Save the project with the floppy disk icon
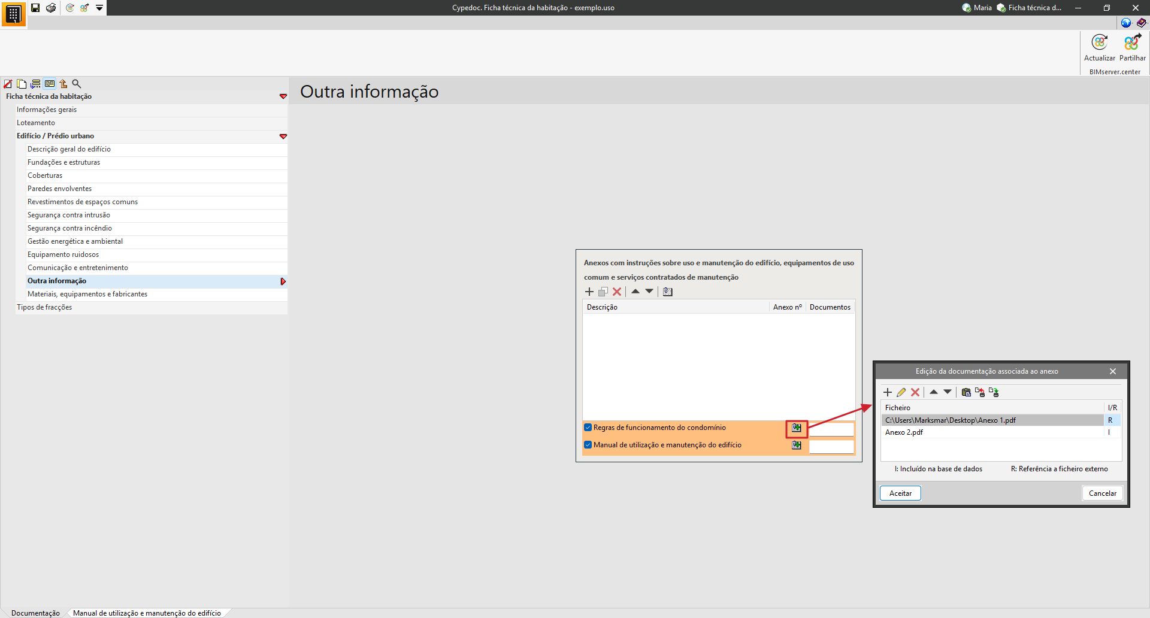Image resolution: width=1150 pixels, height=618 pixels. (x=35, y=8)
